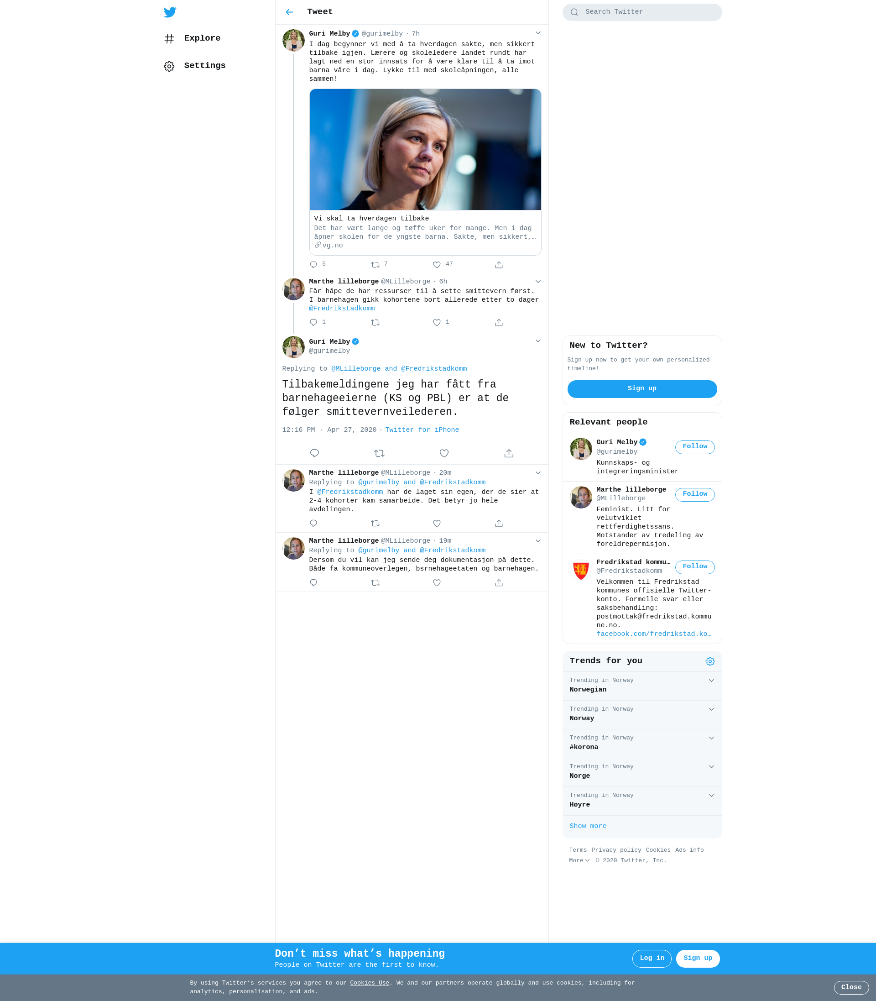
Task: Open Privacy policy footer link
Action: tap(616, 850)
